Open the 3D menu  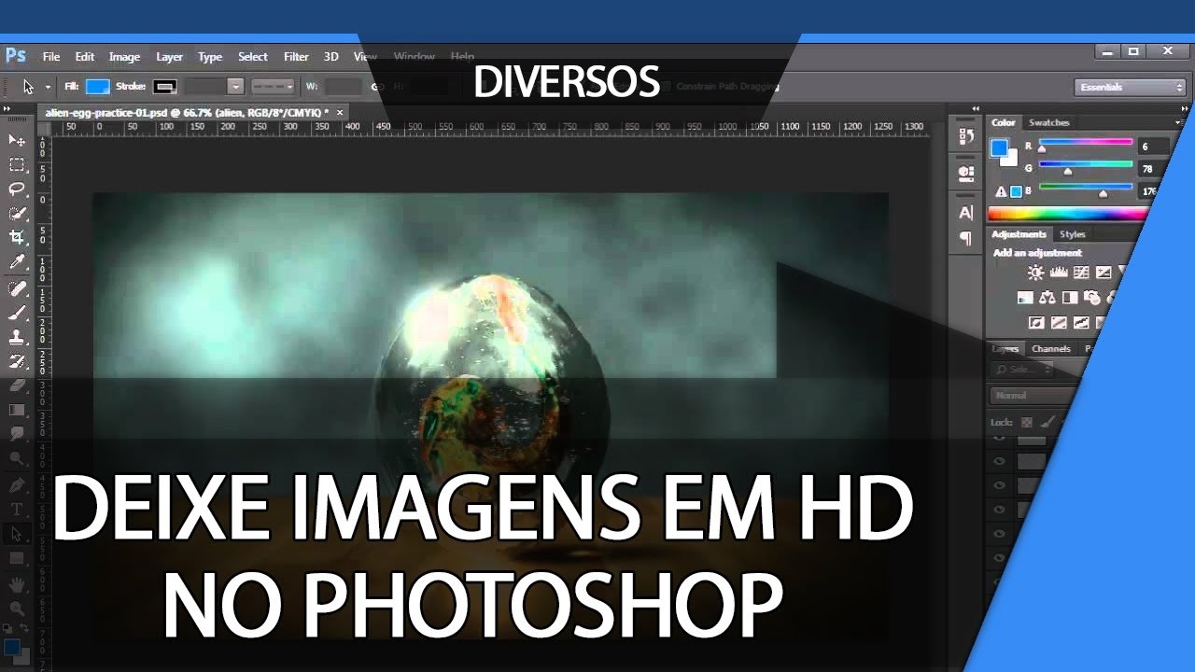coord(330,57)
